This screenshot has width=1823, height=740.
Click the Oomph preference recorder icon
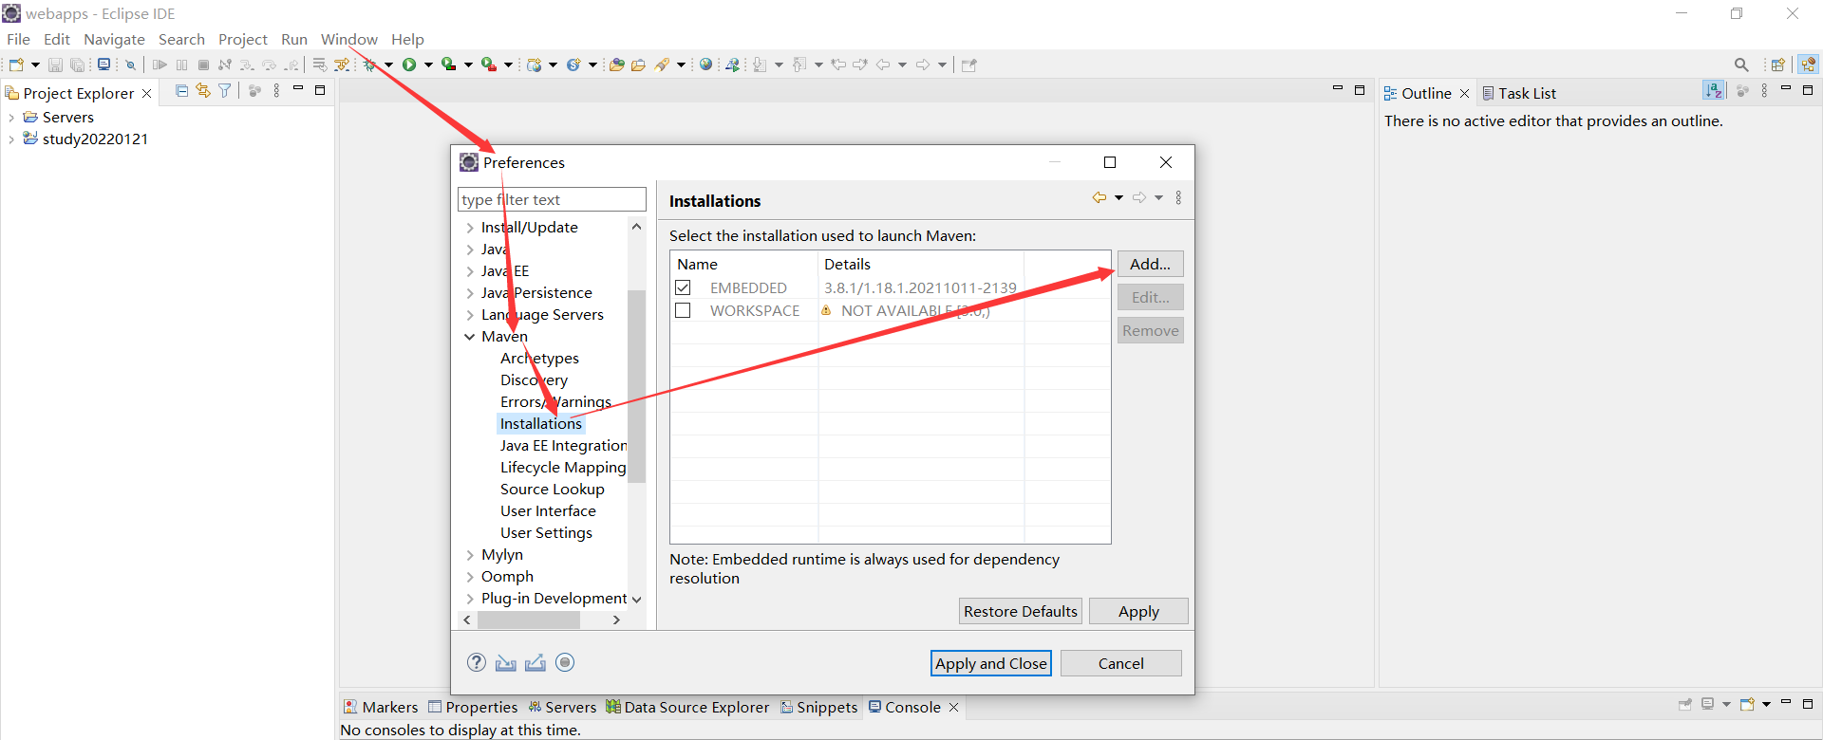(565, 662)
